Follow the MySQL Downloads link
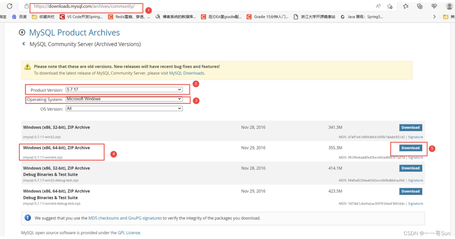455x239 pixels. point(187,73)
